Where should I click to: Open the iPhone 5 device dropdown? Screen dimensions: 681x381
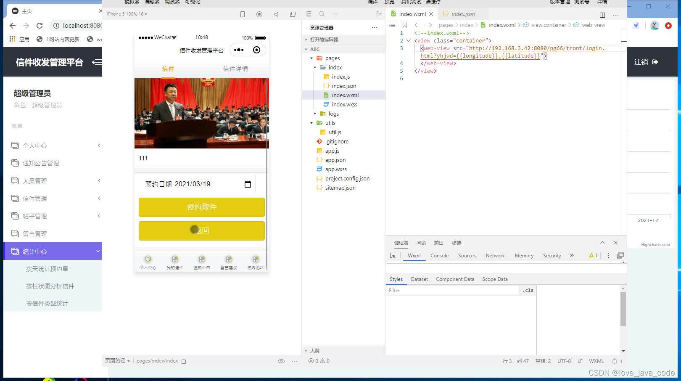click(127, 14)
